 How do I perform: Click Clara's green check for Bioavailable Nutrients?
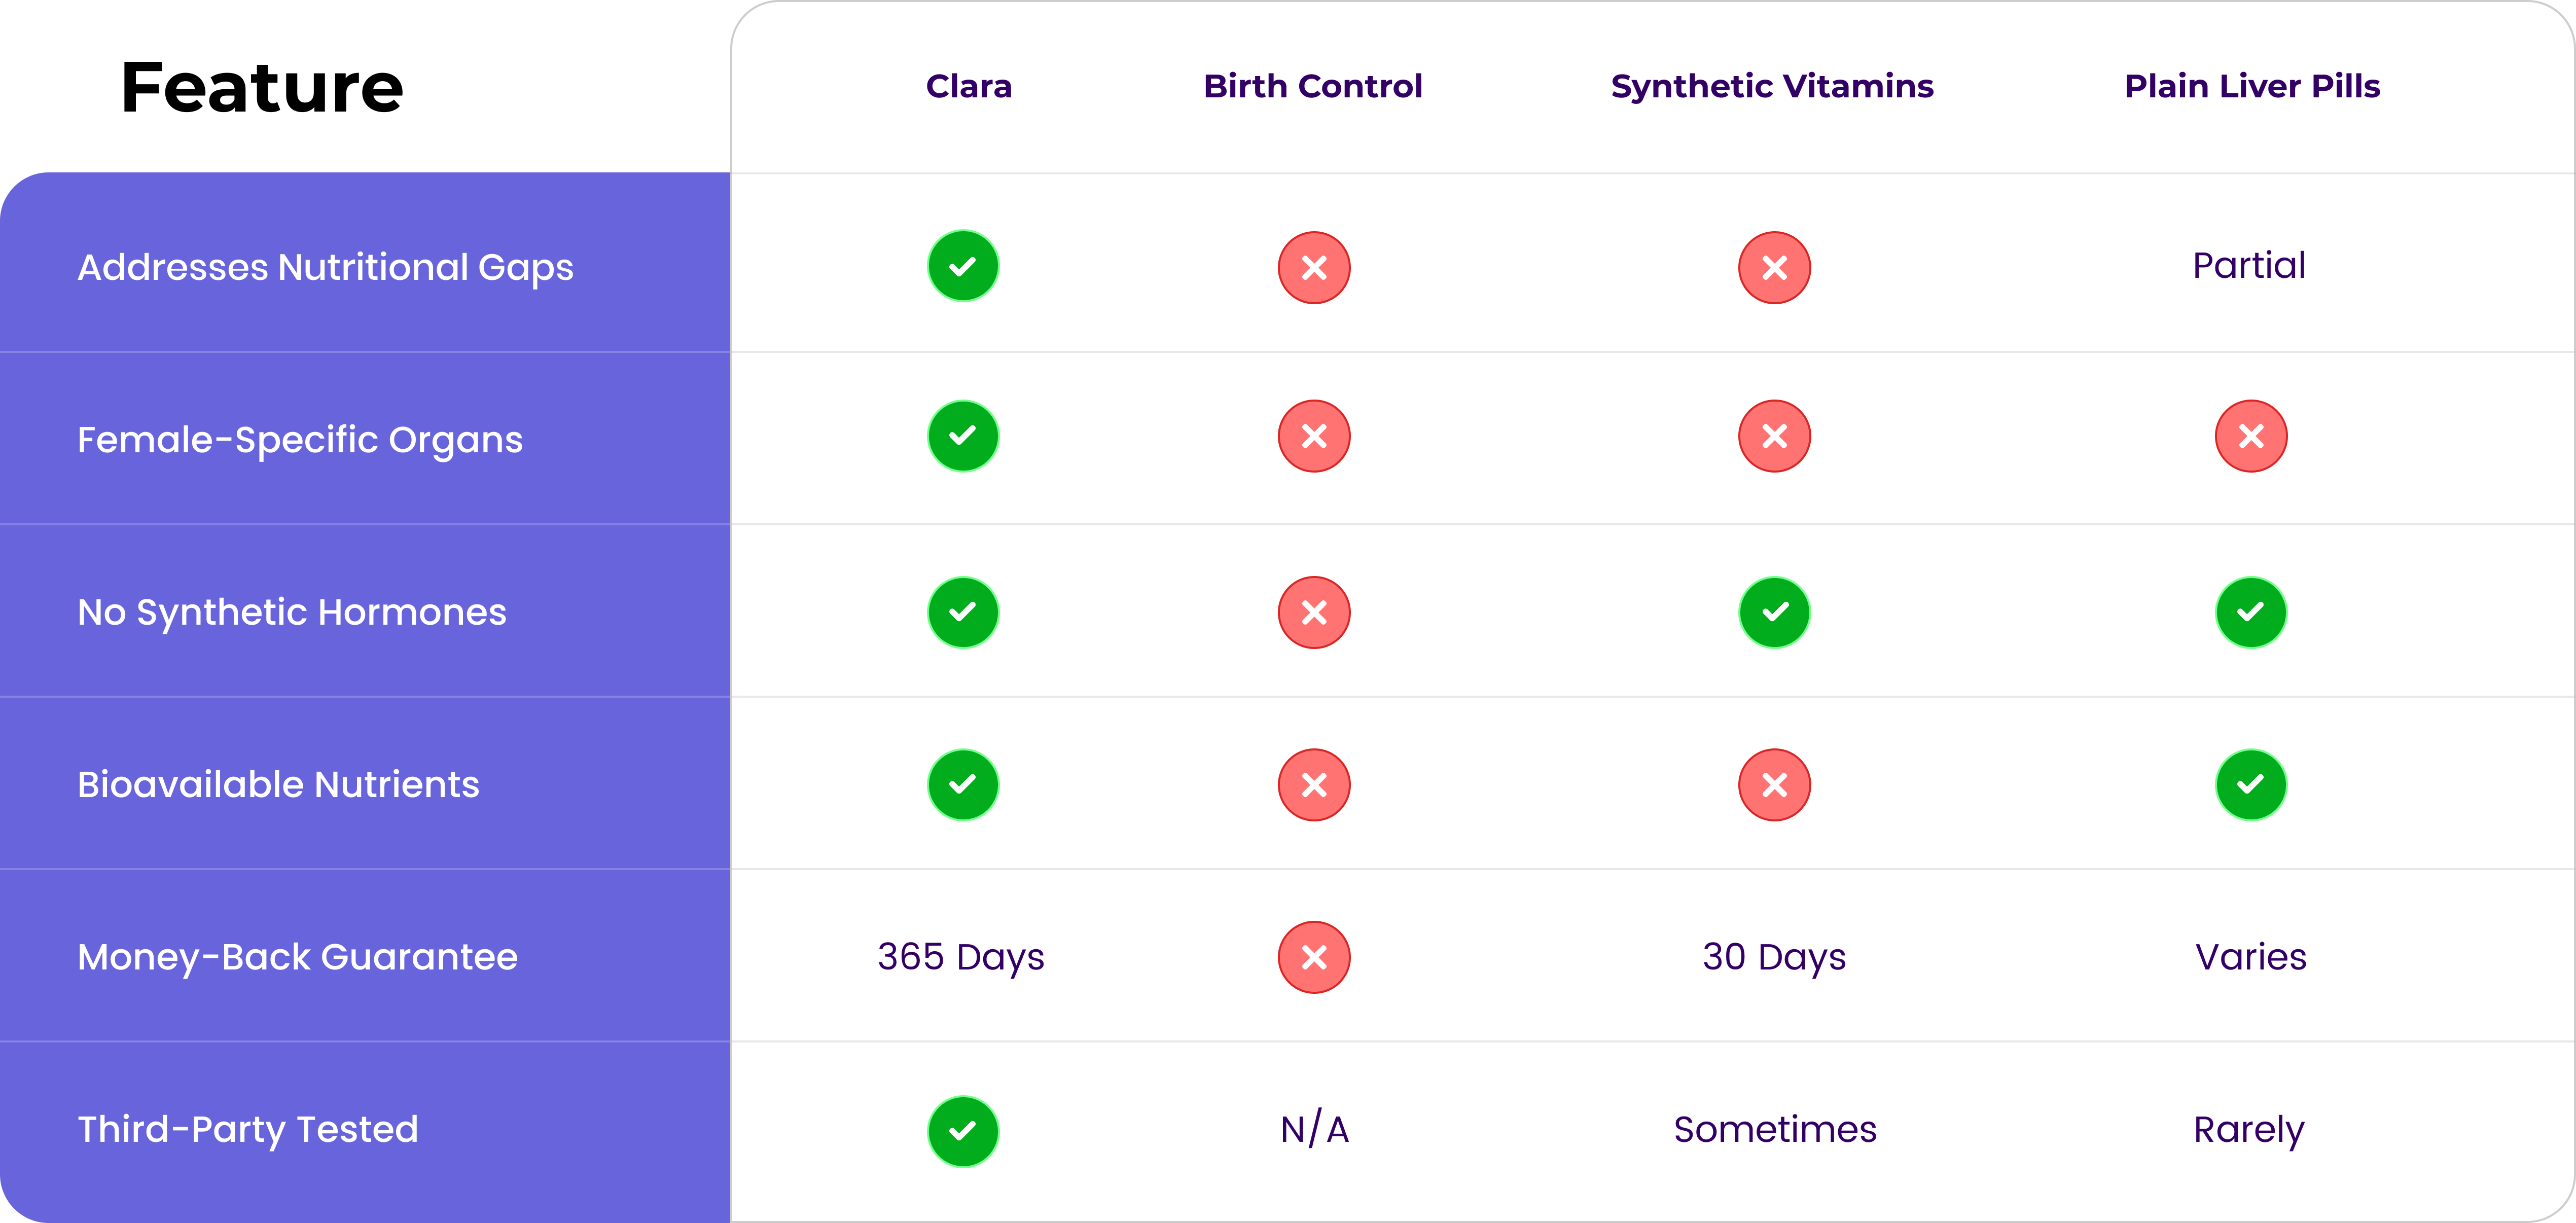[963, 785]
